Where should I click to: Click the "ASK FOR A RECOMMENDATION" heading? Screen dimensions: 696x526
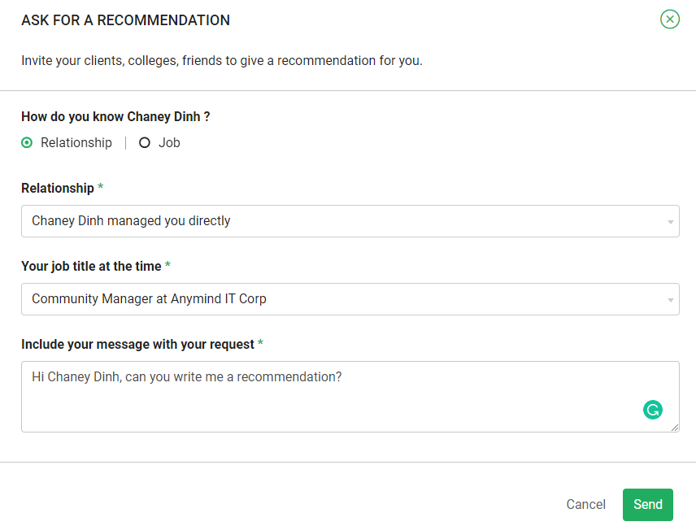pos(125,20)
